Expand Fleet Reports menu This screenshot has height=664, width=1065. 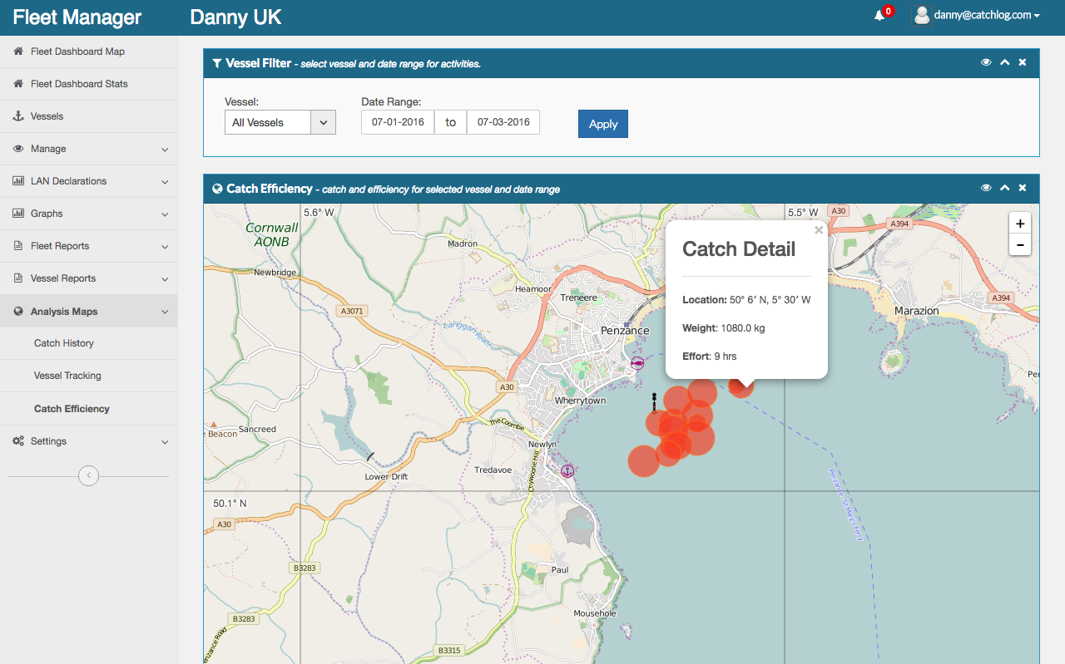(x=88, y=246)
